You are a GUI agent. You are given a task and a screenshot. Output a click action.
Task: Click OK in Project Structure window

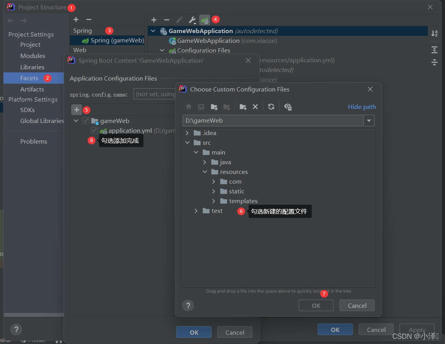click(335, 330)
